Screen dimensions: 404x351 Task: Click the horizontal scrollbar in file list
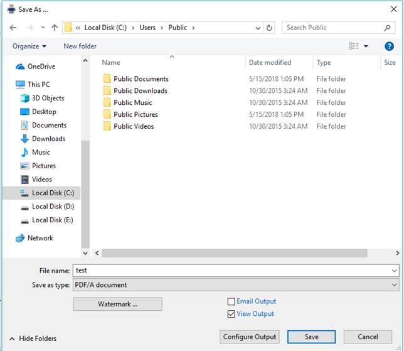[x=238, y=252]
